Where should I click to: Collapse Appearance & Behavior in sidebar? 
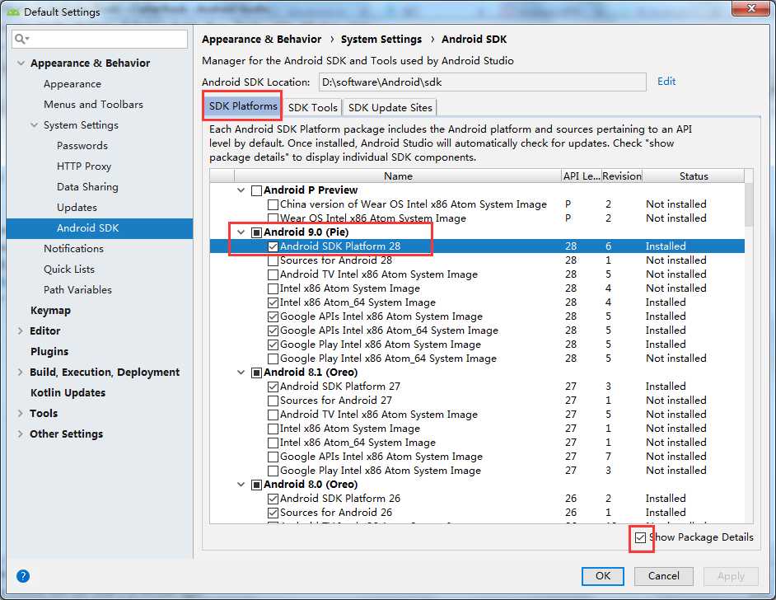(x=21, y=63)
